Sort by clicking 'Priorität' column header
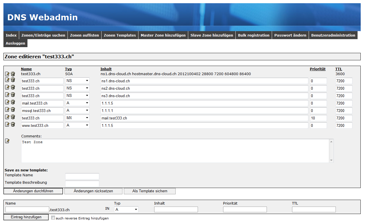This screenshot has width=367, height=224. 318,69
